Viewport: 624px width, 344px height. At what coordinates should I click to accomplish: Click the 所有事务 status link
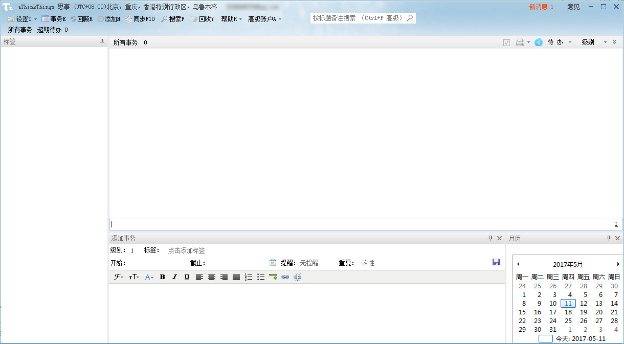20,30
